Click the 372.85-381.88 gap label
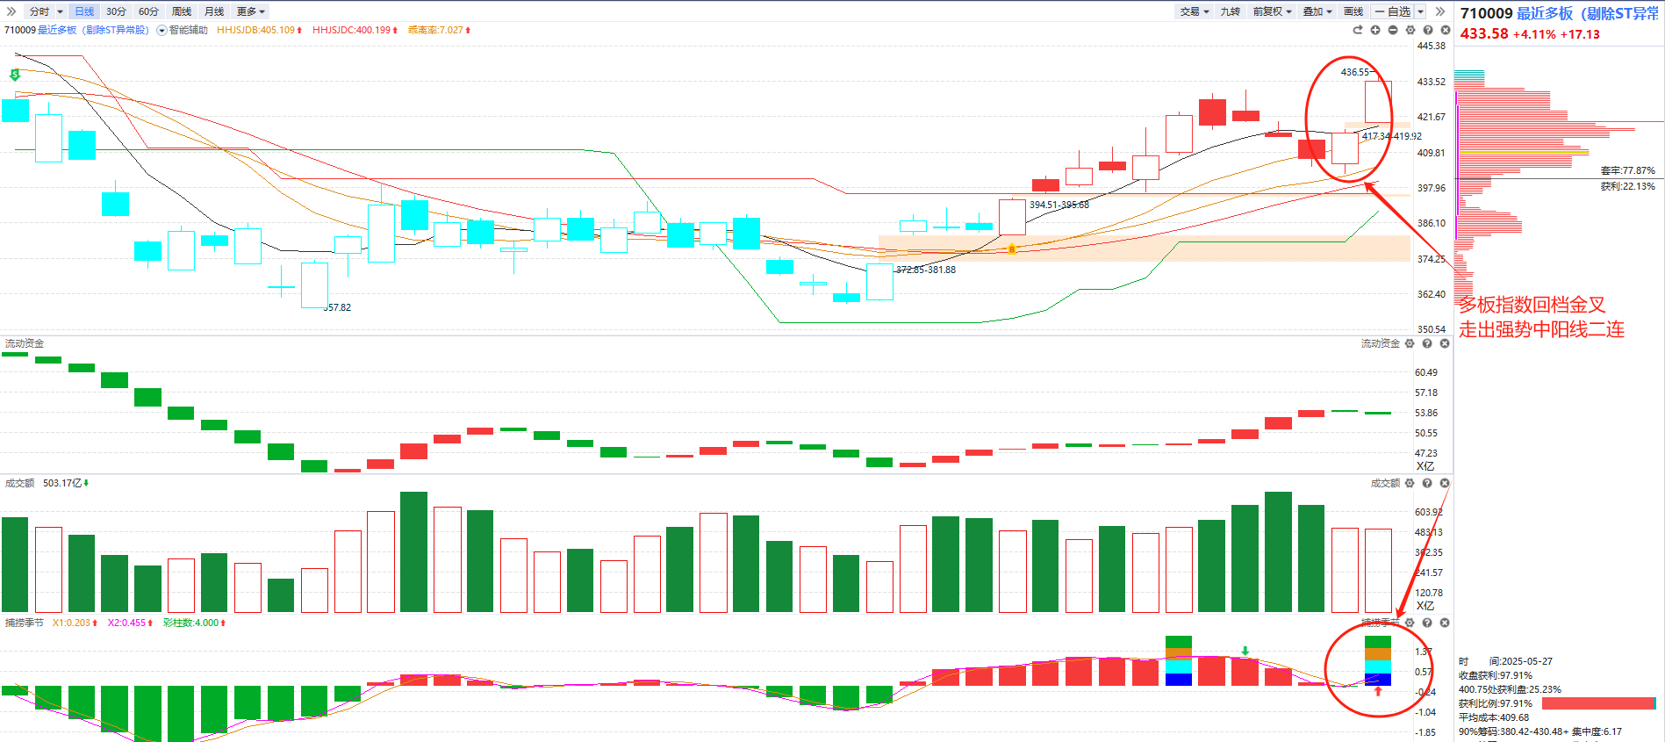The width and height of the screenshot is (1665, 742). coord(926,270)
